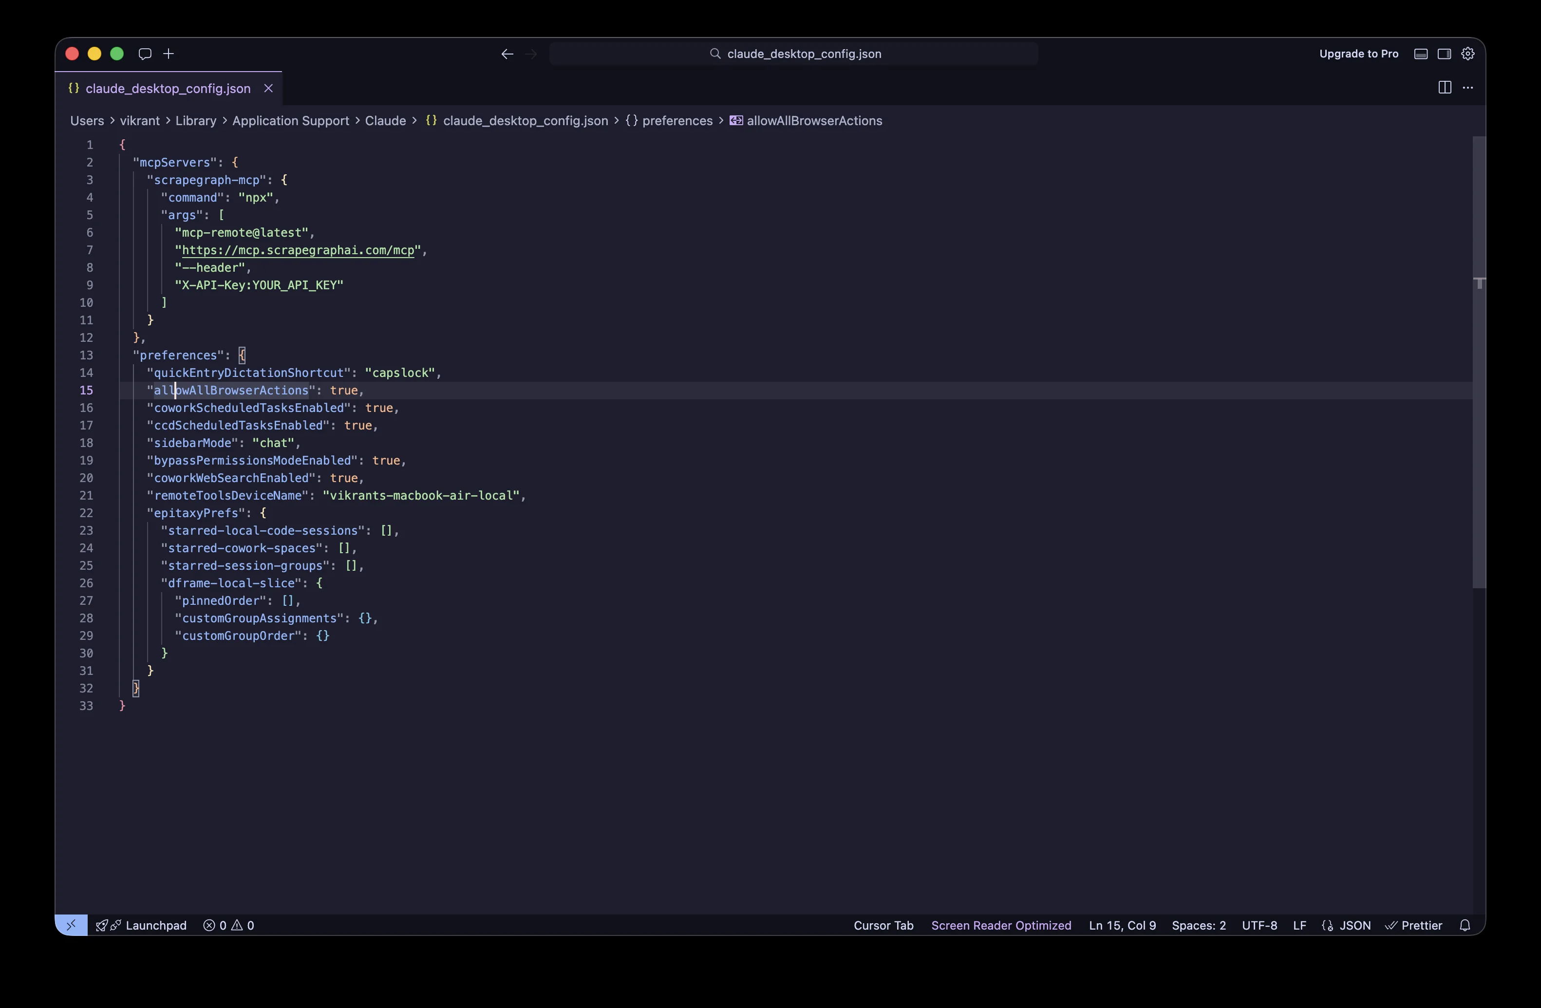The height and width of the screenshot is (1008, 1541).
Task: Click Claude in the breadcrumb
Action: click(x=385, y=120)
